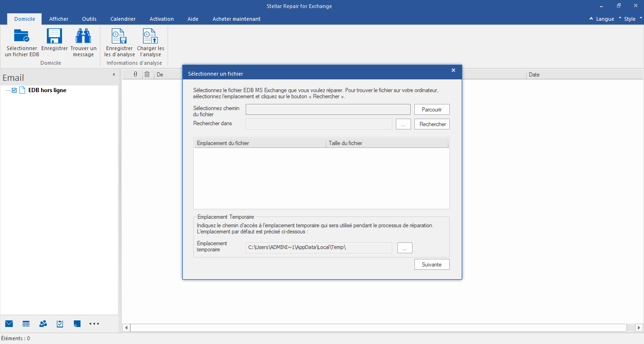Open the contacts people icon in bottom bar
Image resolution: width=644 pixels, height=344 pixels.
click(x=43, y=324)
